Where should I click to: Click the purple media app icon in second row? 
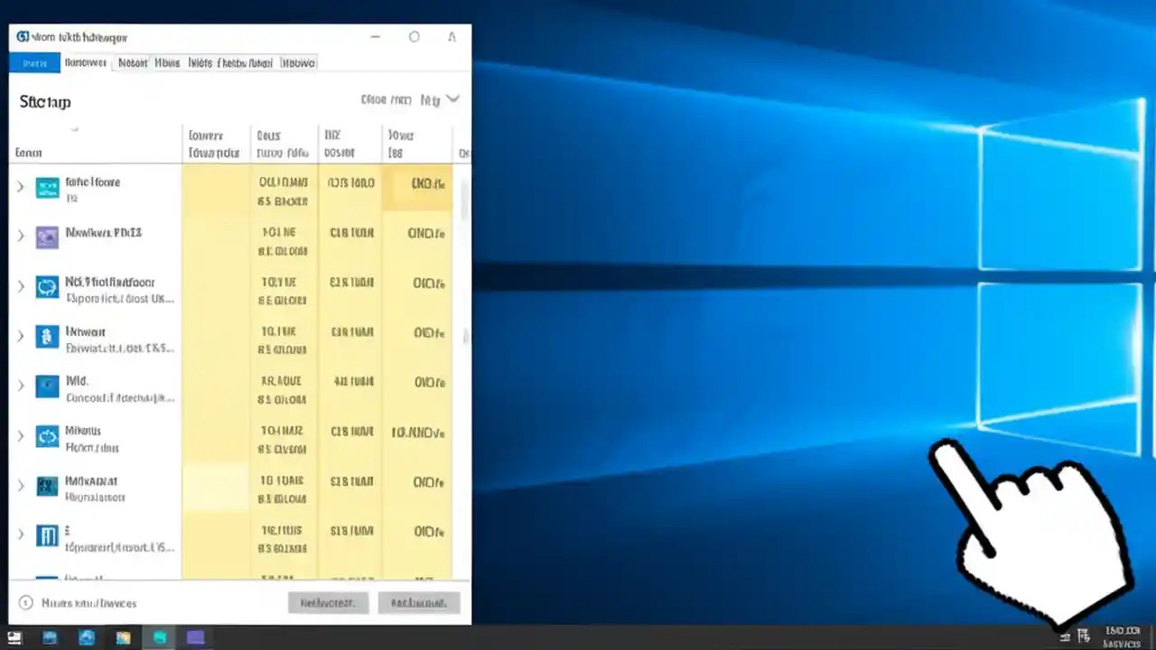point(47,237)
